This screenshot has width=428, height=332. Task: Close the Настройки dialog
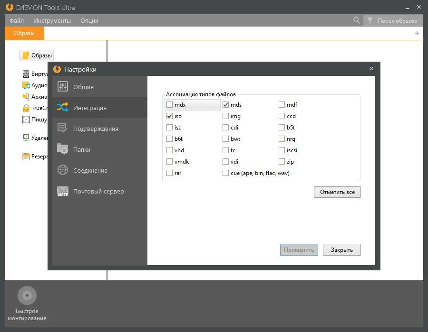pyautogui.click(x=371, y=69)
